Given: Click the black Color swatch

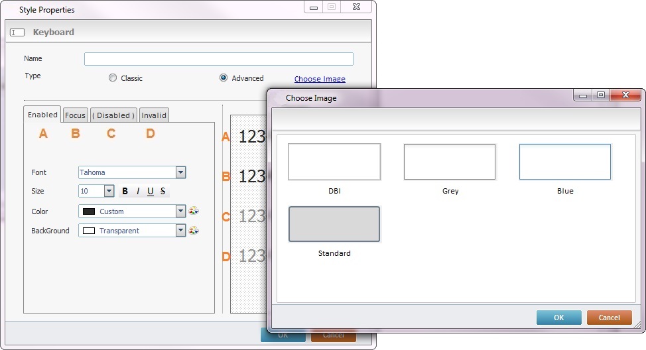Looking at the screenshot, I should coord(89,211).
